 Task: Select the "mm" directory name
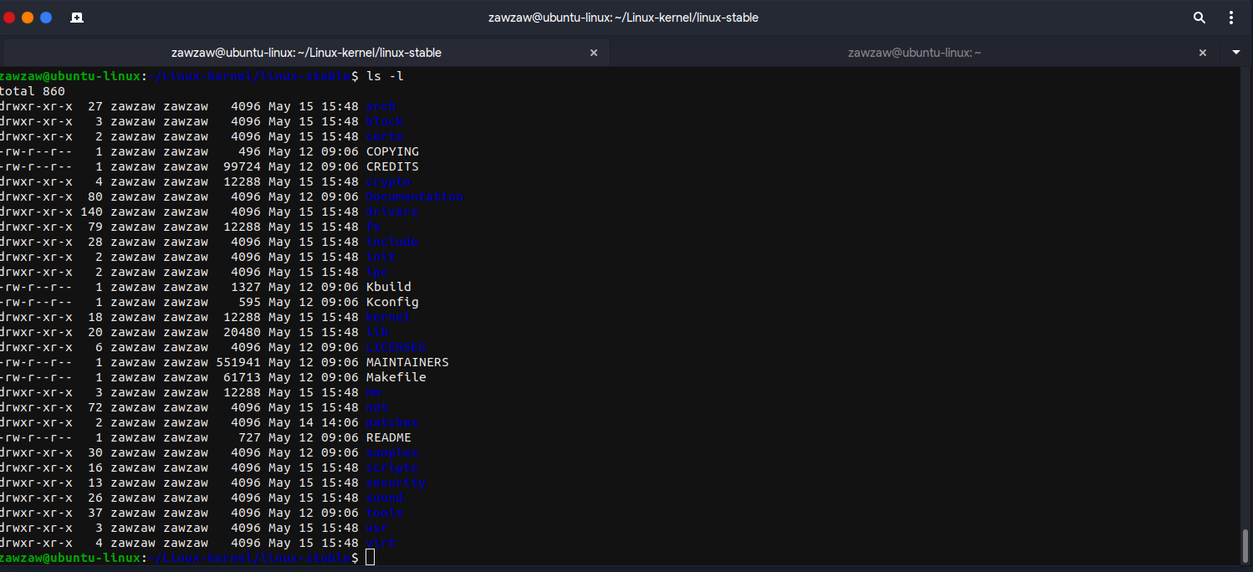coord(374,392)
